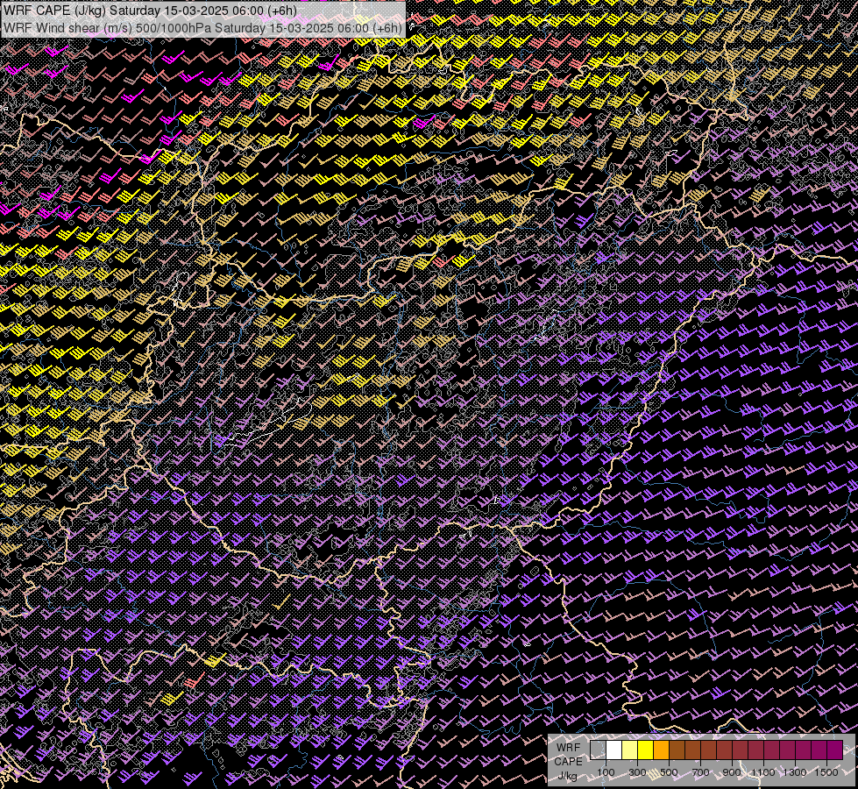This screenshot has width=858, height=789.
Task: Select the last magenta-purple legend swatch
Action: click(x=834, y=750)
